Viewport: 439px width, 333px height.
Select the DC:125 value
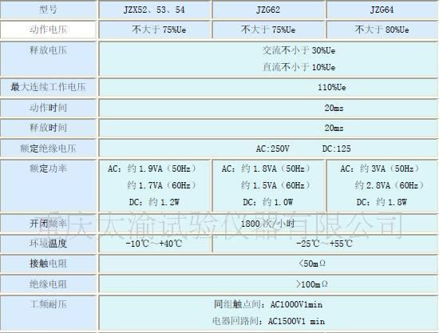tap(336, 149)
